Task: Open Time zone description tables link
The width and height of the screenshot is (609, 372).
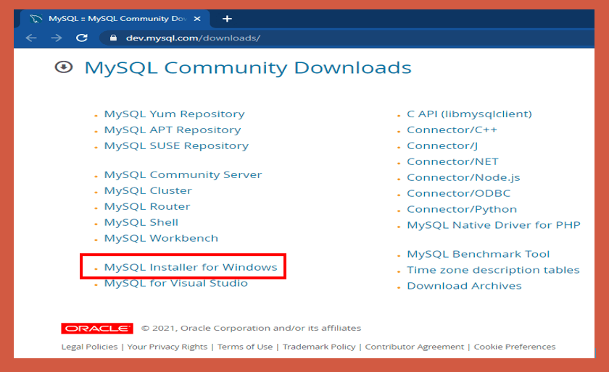Action: [493, 271]
